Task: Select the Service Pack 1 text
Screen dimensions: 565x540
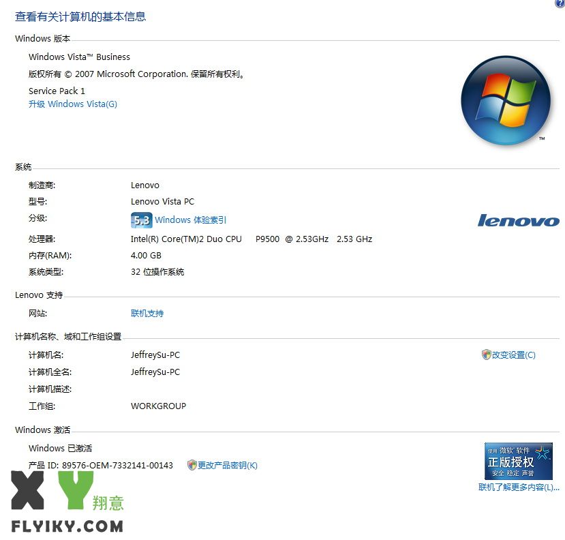Action: click(57, 91)
